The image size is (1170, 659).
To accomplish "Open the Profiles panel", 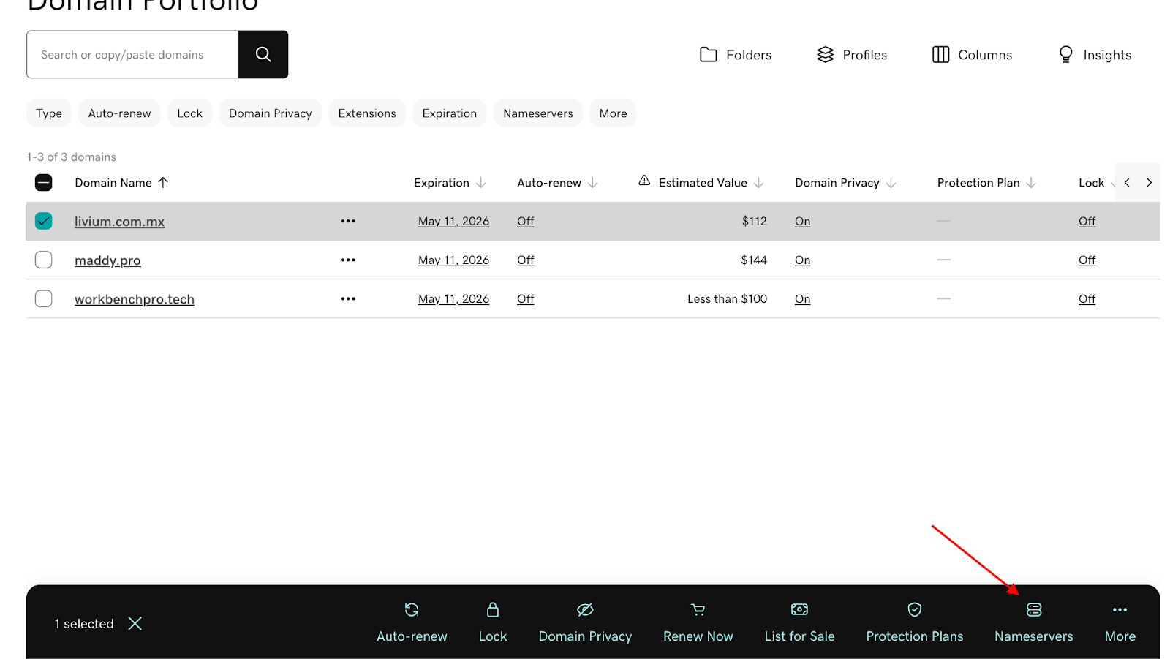I will [852, 55].
